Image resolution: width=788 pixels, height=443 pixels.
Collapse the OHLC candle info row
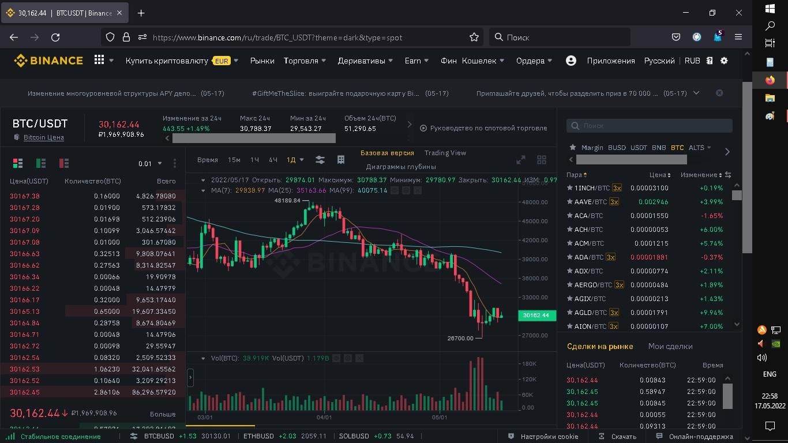(203, 180)
